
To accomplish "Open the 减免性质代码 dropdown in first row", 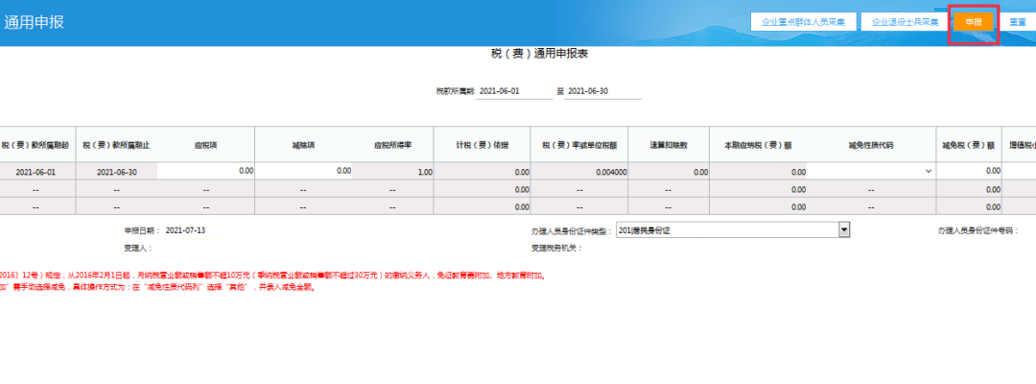I will point(871,171).
